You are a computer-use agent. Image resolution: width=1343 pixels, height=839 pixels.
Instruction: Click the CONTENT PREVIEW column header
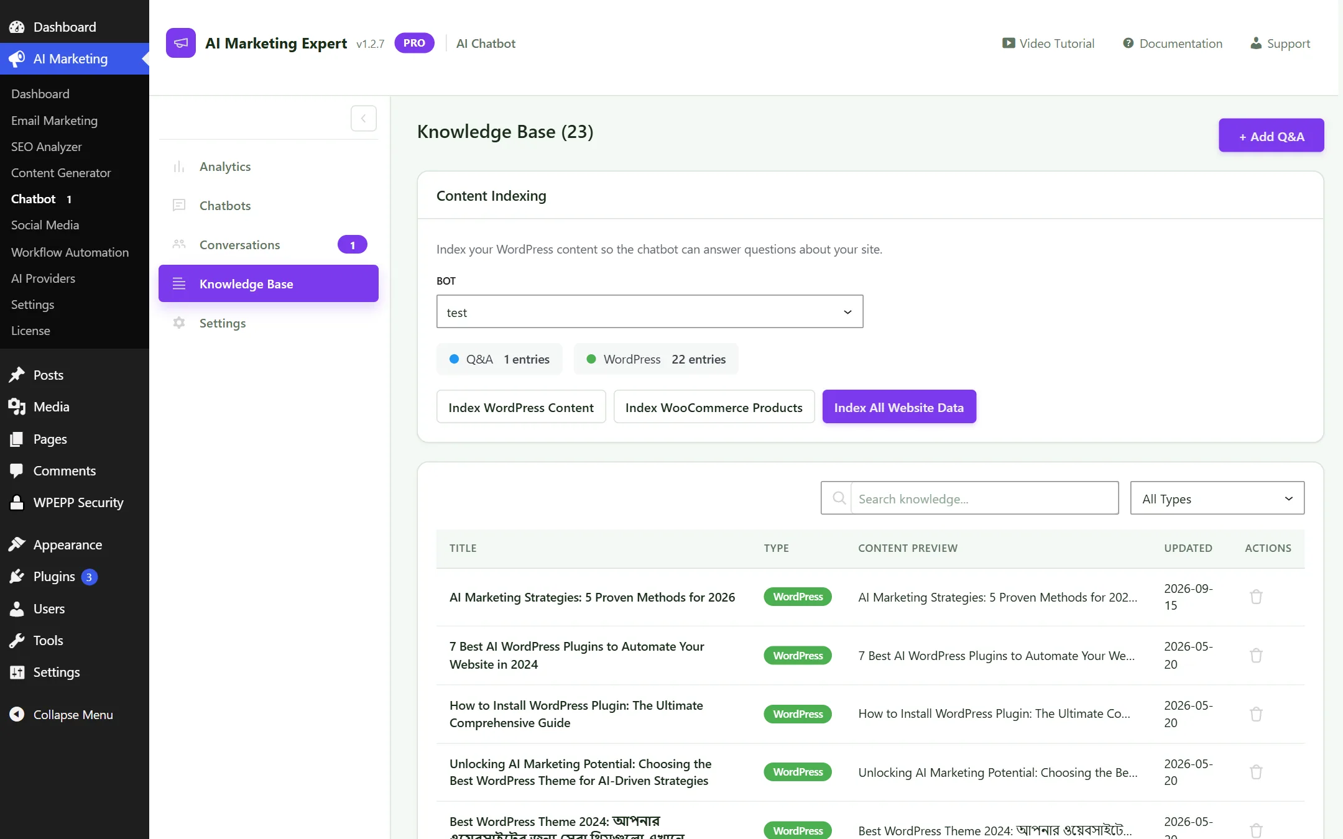tap(908, 548)
